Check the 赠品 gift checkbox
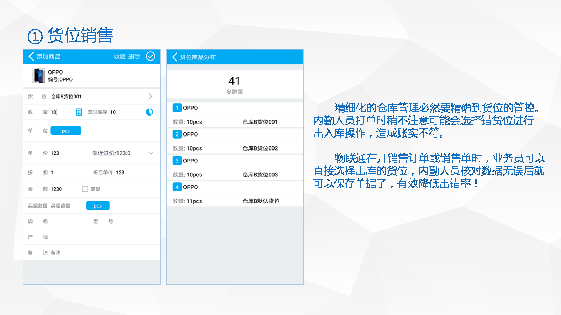The height and width of the screenshot is (315, 561). tap(85, 189)
